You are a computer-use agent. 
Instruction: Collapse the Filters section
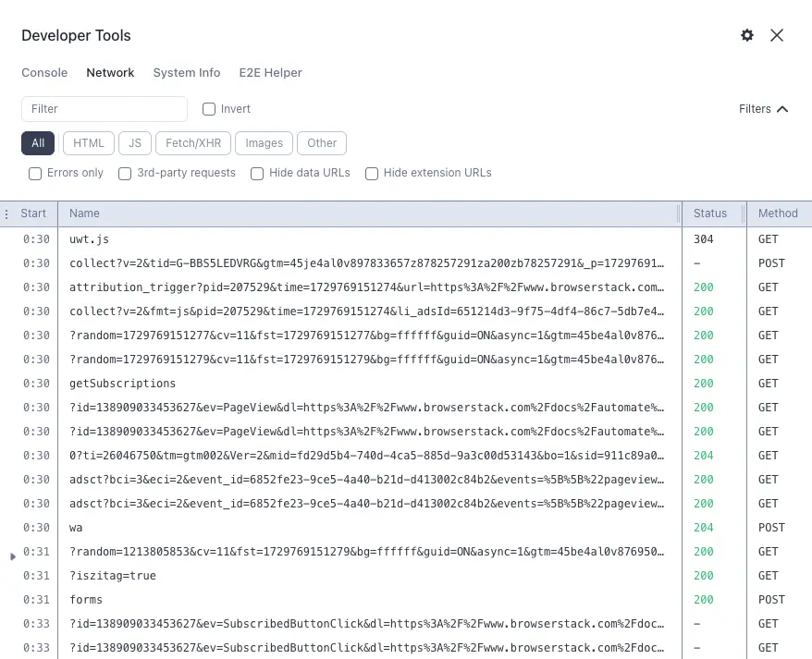click(x=764, y=109)
